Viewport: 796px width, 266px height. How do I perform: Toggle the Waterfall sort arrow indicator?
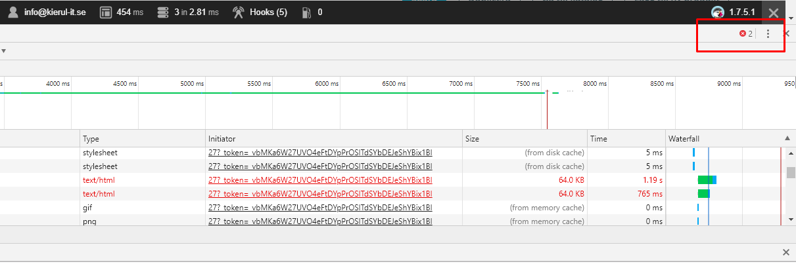click(787, 139)
